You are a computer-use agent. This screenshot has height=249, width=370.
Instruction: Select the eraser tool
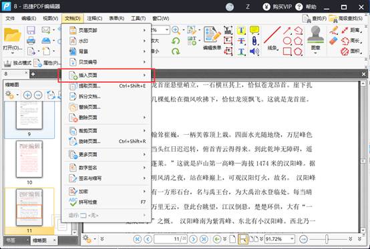pos(334,41)
